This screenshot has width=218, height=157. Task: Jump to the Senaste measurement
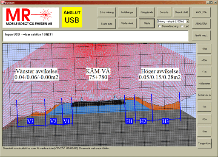164,12
